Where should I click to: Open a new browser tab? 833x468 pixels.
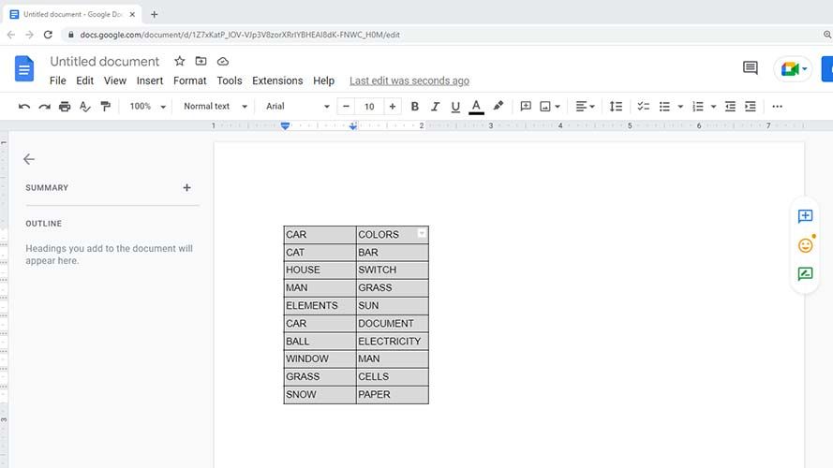(154, 14)
